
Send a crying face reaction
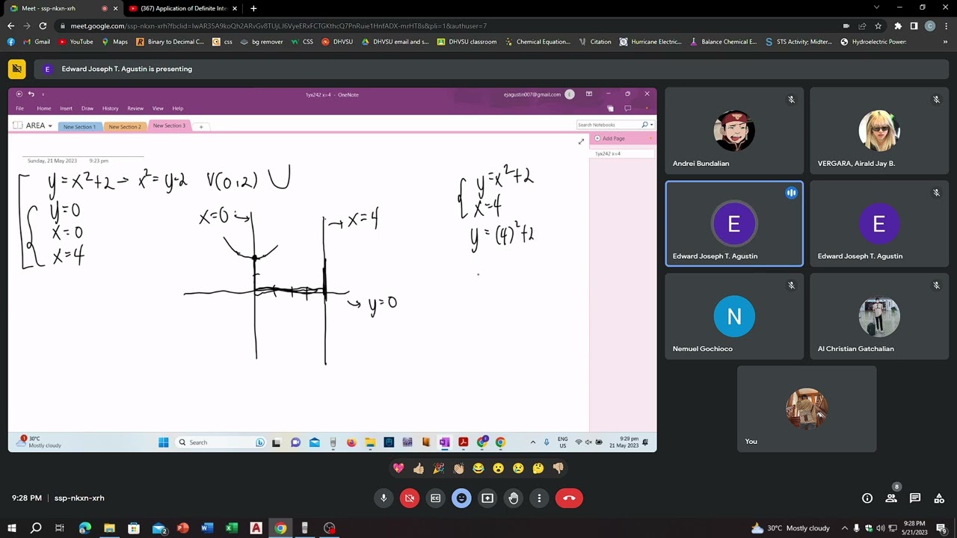[518, 469]
